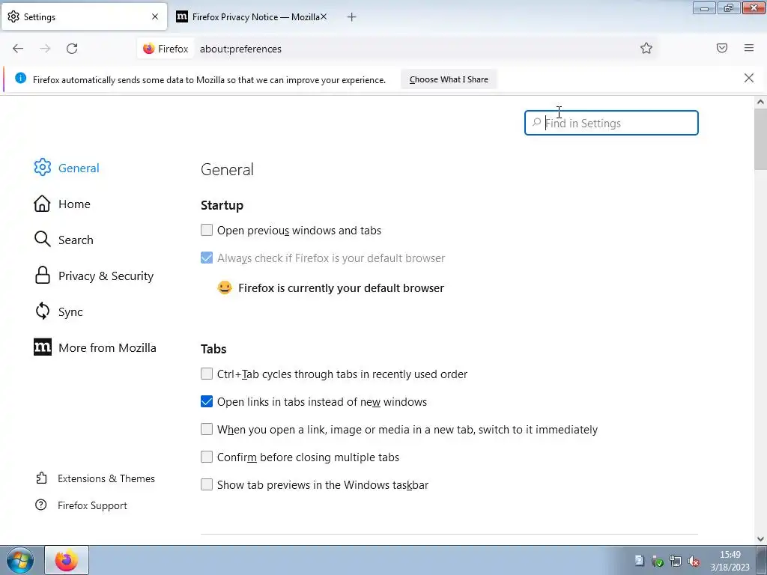Open the Search settings category
Viewport: 767px width, 575px height.
(76, 240)
